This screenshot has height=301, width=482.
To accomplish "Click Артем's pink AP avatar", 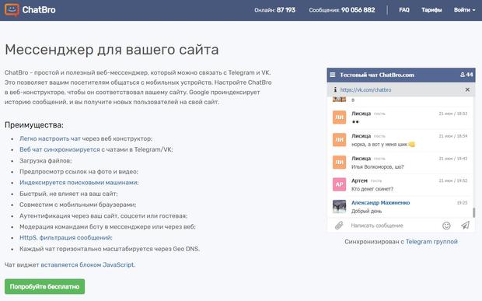I will tap(340, 184).
